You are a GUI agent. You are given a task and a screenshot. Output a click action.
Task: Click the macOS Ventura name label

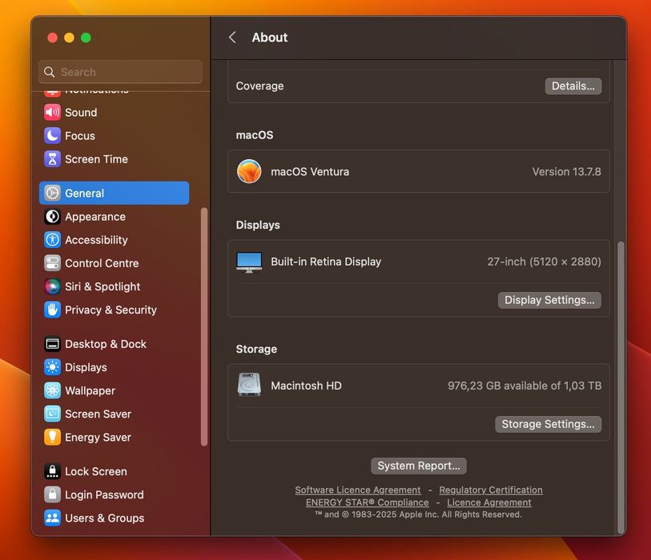point(310,172)
